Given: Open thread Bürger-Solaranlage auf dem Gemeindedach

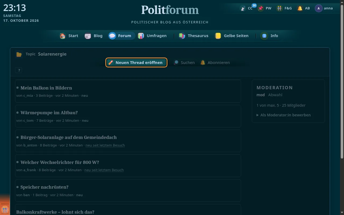Looking at the screenshot, I should tap(69, 137).
